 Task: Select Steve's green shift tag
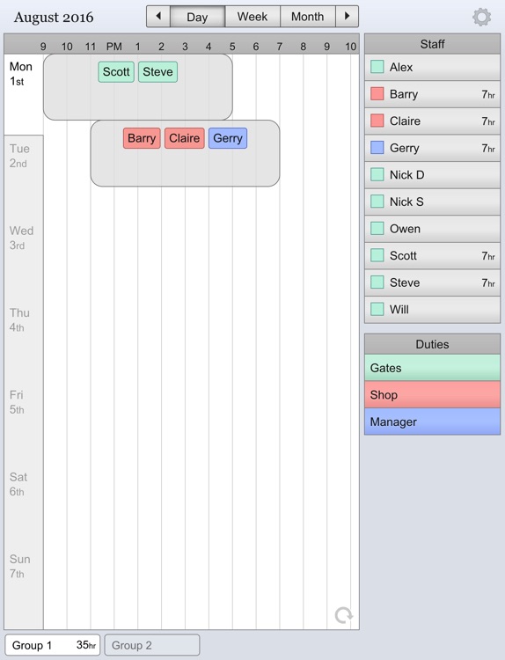point(157,71)
